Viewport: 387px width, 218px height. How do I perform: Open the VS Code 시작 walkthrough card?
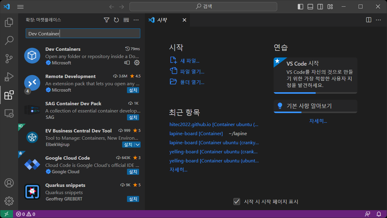pos(315,76)
